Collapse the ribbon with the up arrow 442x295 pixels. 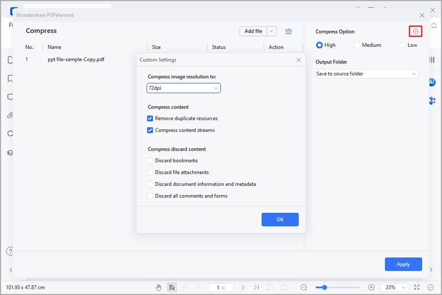(434, 25)
